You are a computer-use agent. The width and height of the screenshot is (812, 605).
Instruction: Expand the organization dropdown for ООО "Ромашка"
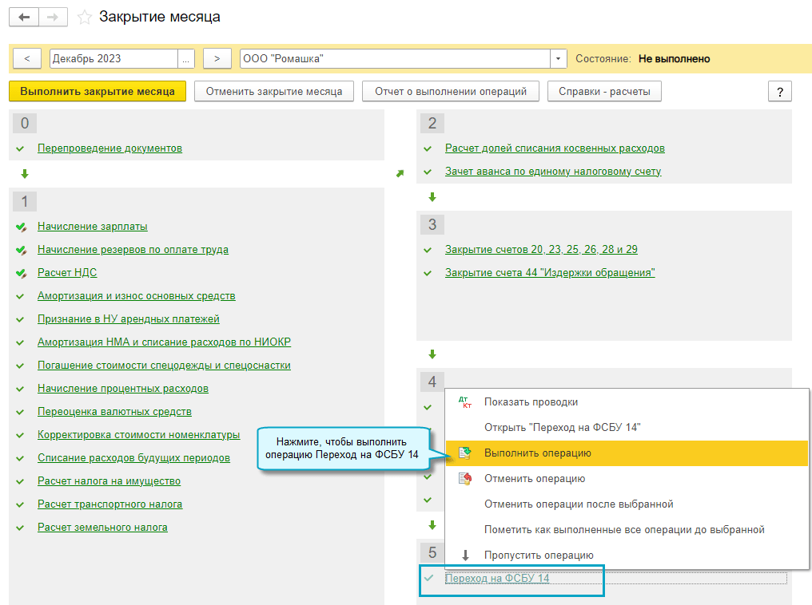pos(559,59)
